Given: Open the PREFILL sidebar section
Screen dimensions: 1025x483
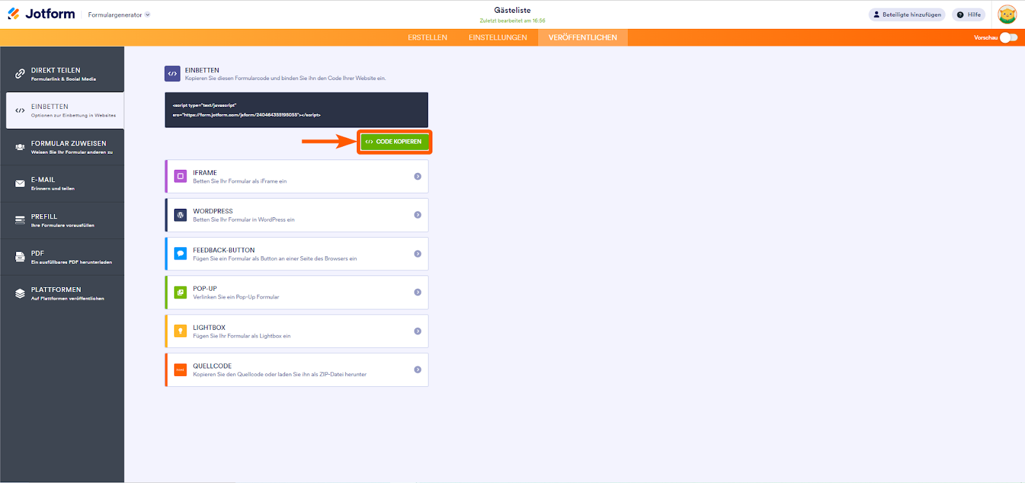Looking at the screenshot, I should point(62,220).
